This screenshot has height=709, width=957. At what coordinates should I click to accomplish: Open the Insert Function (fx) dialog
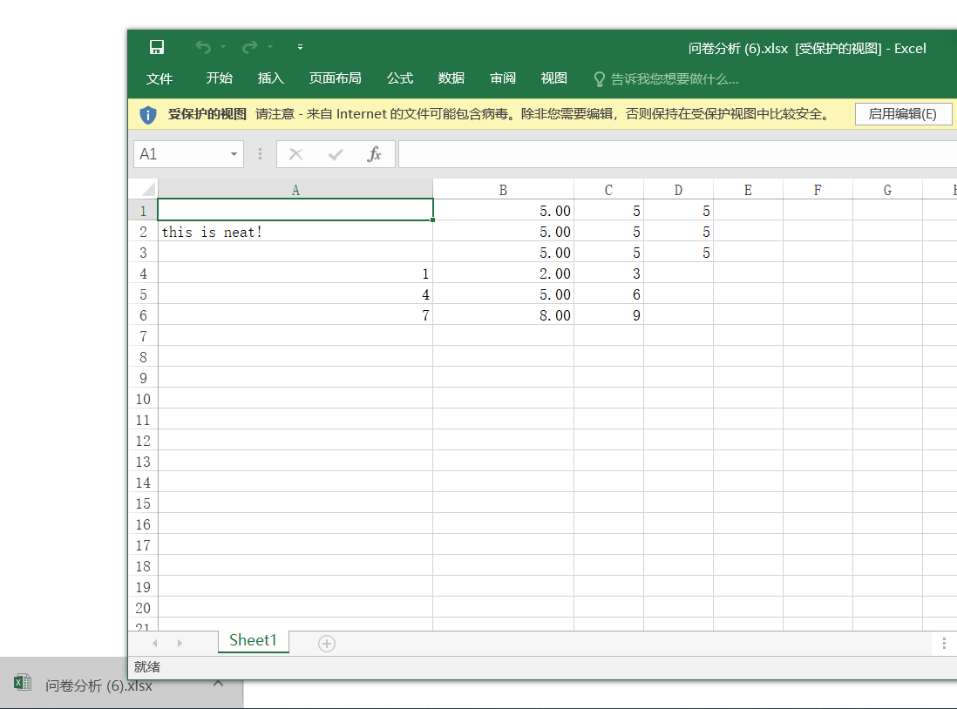coord(375,153)
